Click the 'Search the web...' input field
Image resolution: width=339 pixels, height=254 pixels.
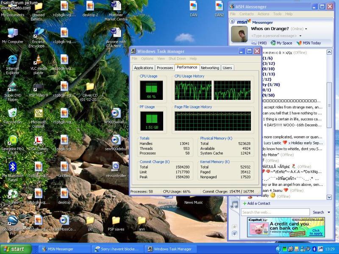275,213
